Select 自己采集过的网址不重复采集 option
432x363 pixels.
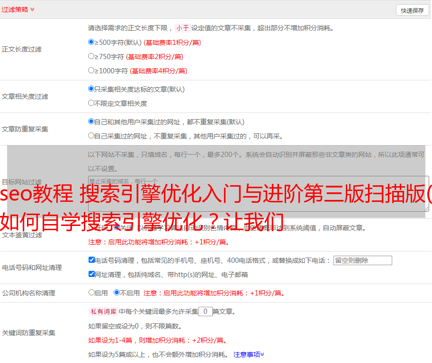click(91, 136)
